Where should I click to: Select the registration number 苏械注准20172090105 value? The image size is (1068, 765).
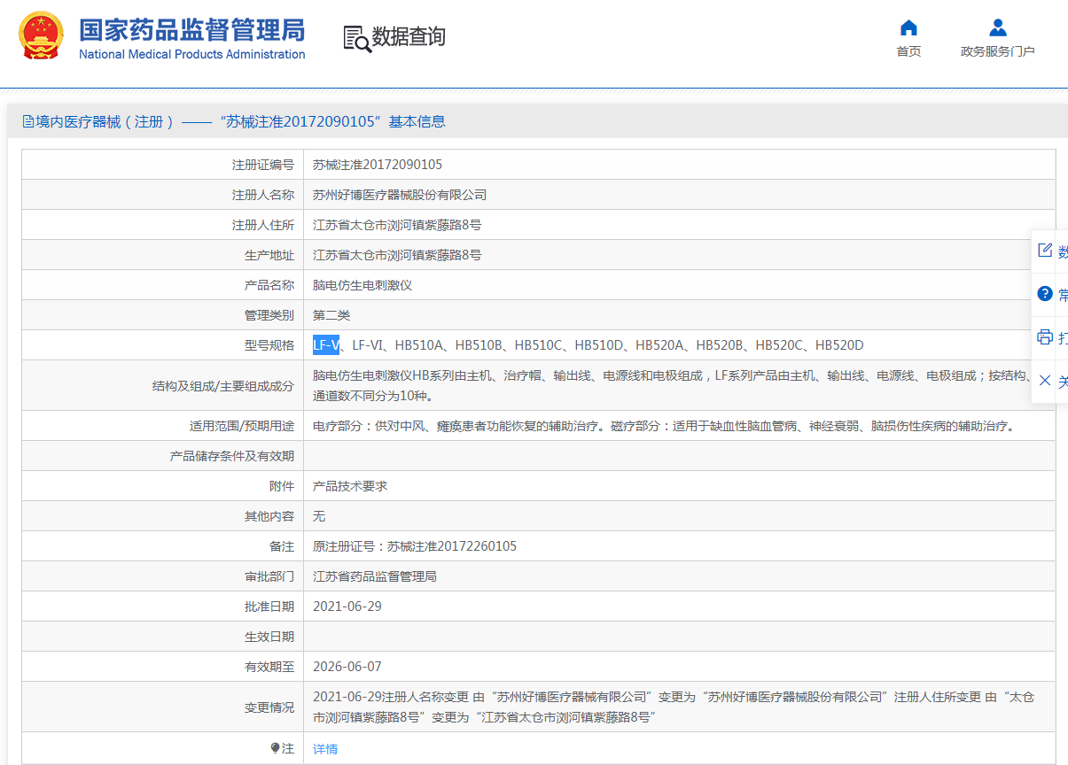tap(378, 165)
